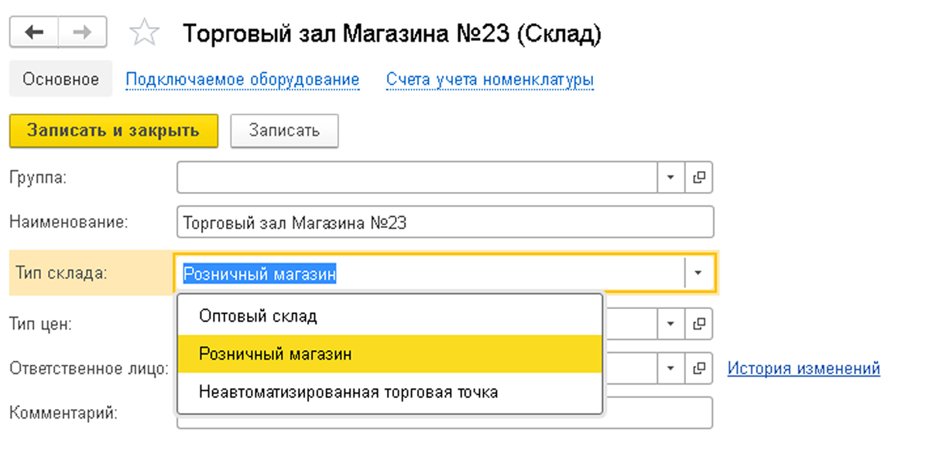Open Тип цен selection form icon
This screenshot has height=450, width=929.
click(x=699, y=323)
